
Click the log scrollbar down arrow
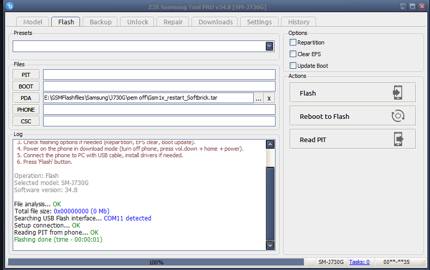click(270, 245)
